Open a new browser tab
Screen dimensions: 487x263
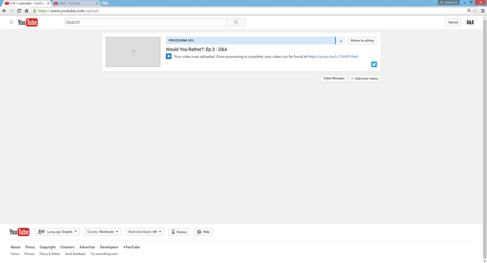click(105, 3)
